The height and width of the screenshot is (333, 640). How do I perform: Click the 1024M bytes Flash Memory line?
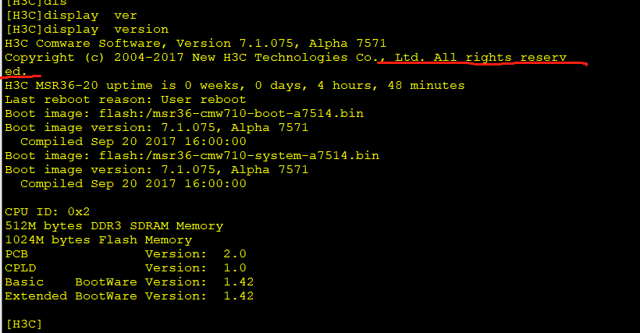(x=98, y=239)
